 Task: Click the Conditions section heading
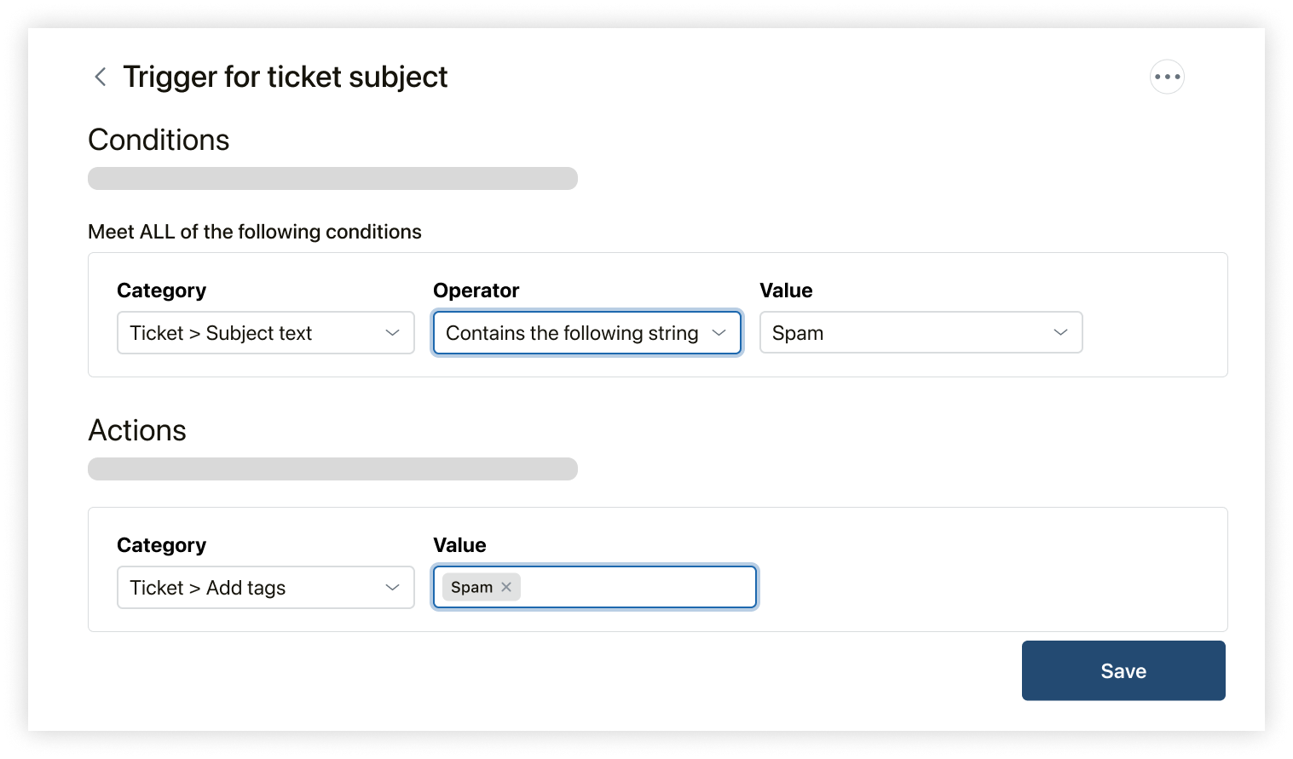159,140
